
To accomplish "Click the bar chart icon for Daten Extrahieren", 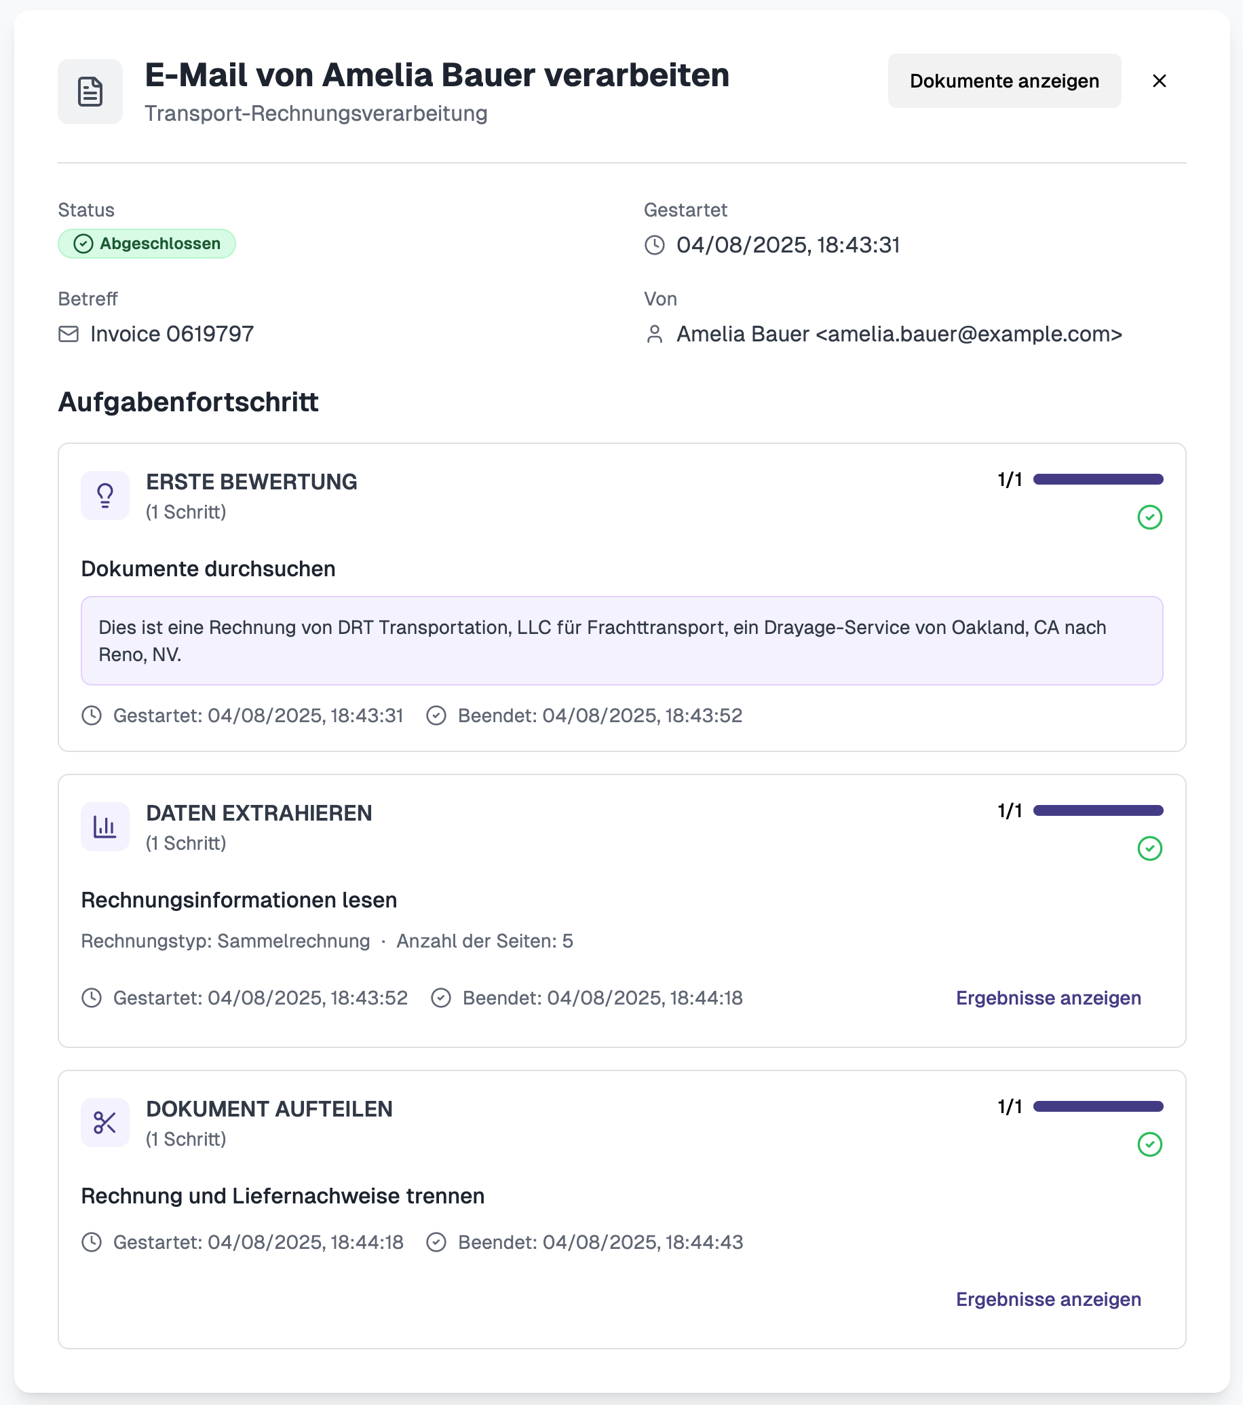I will 105,826.
